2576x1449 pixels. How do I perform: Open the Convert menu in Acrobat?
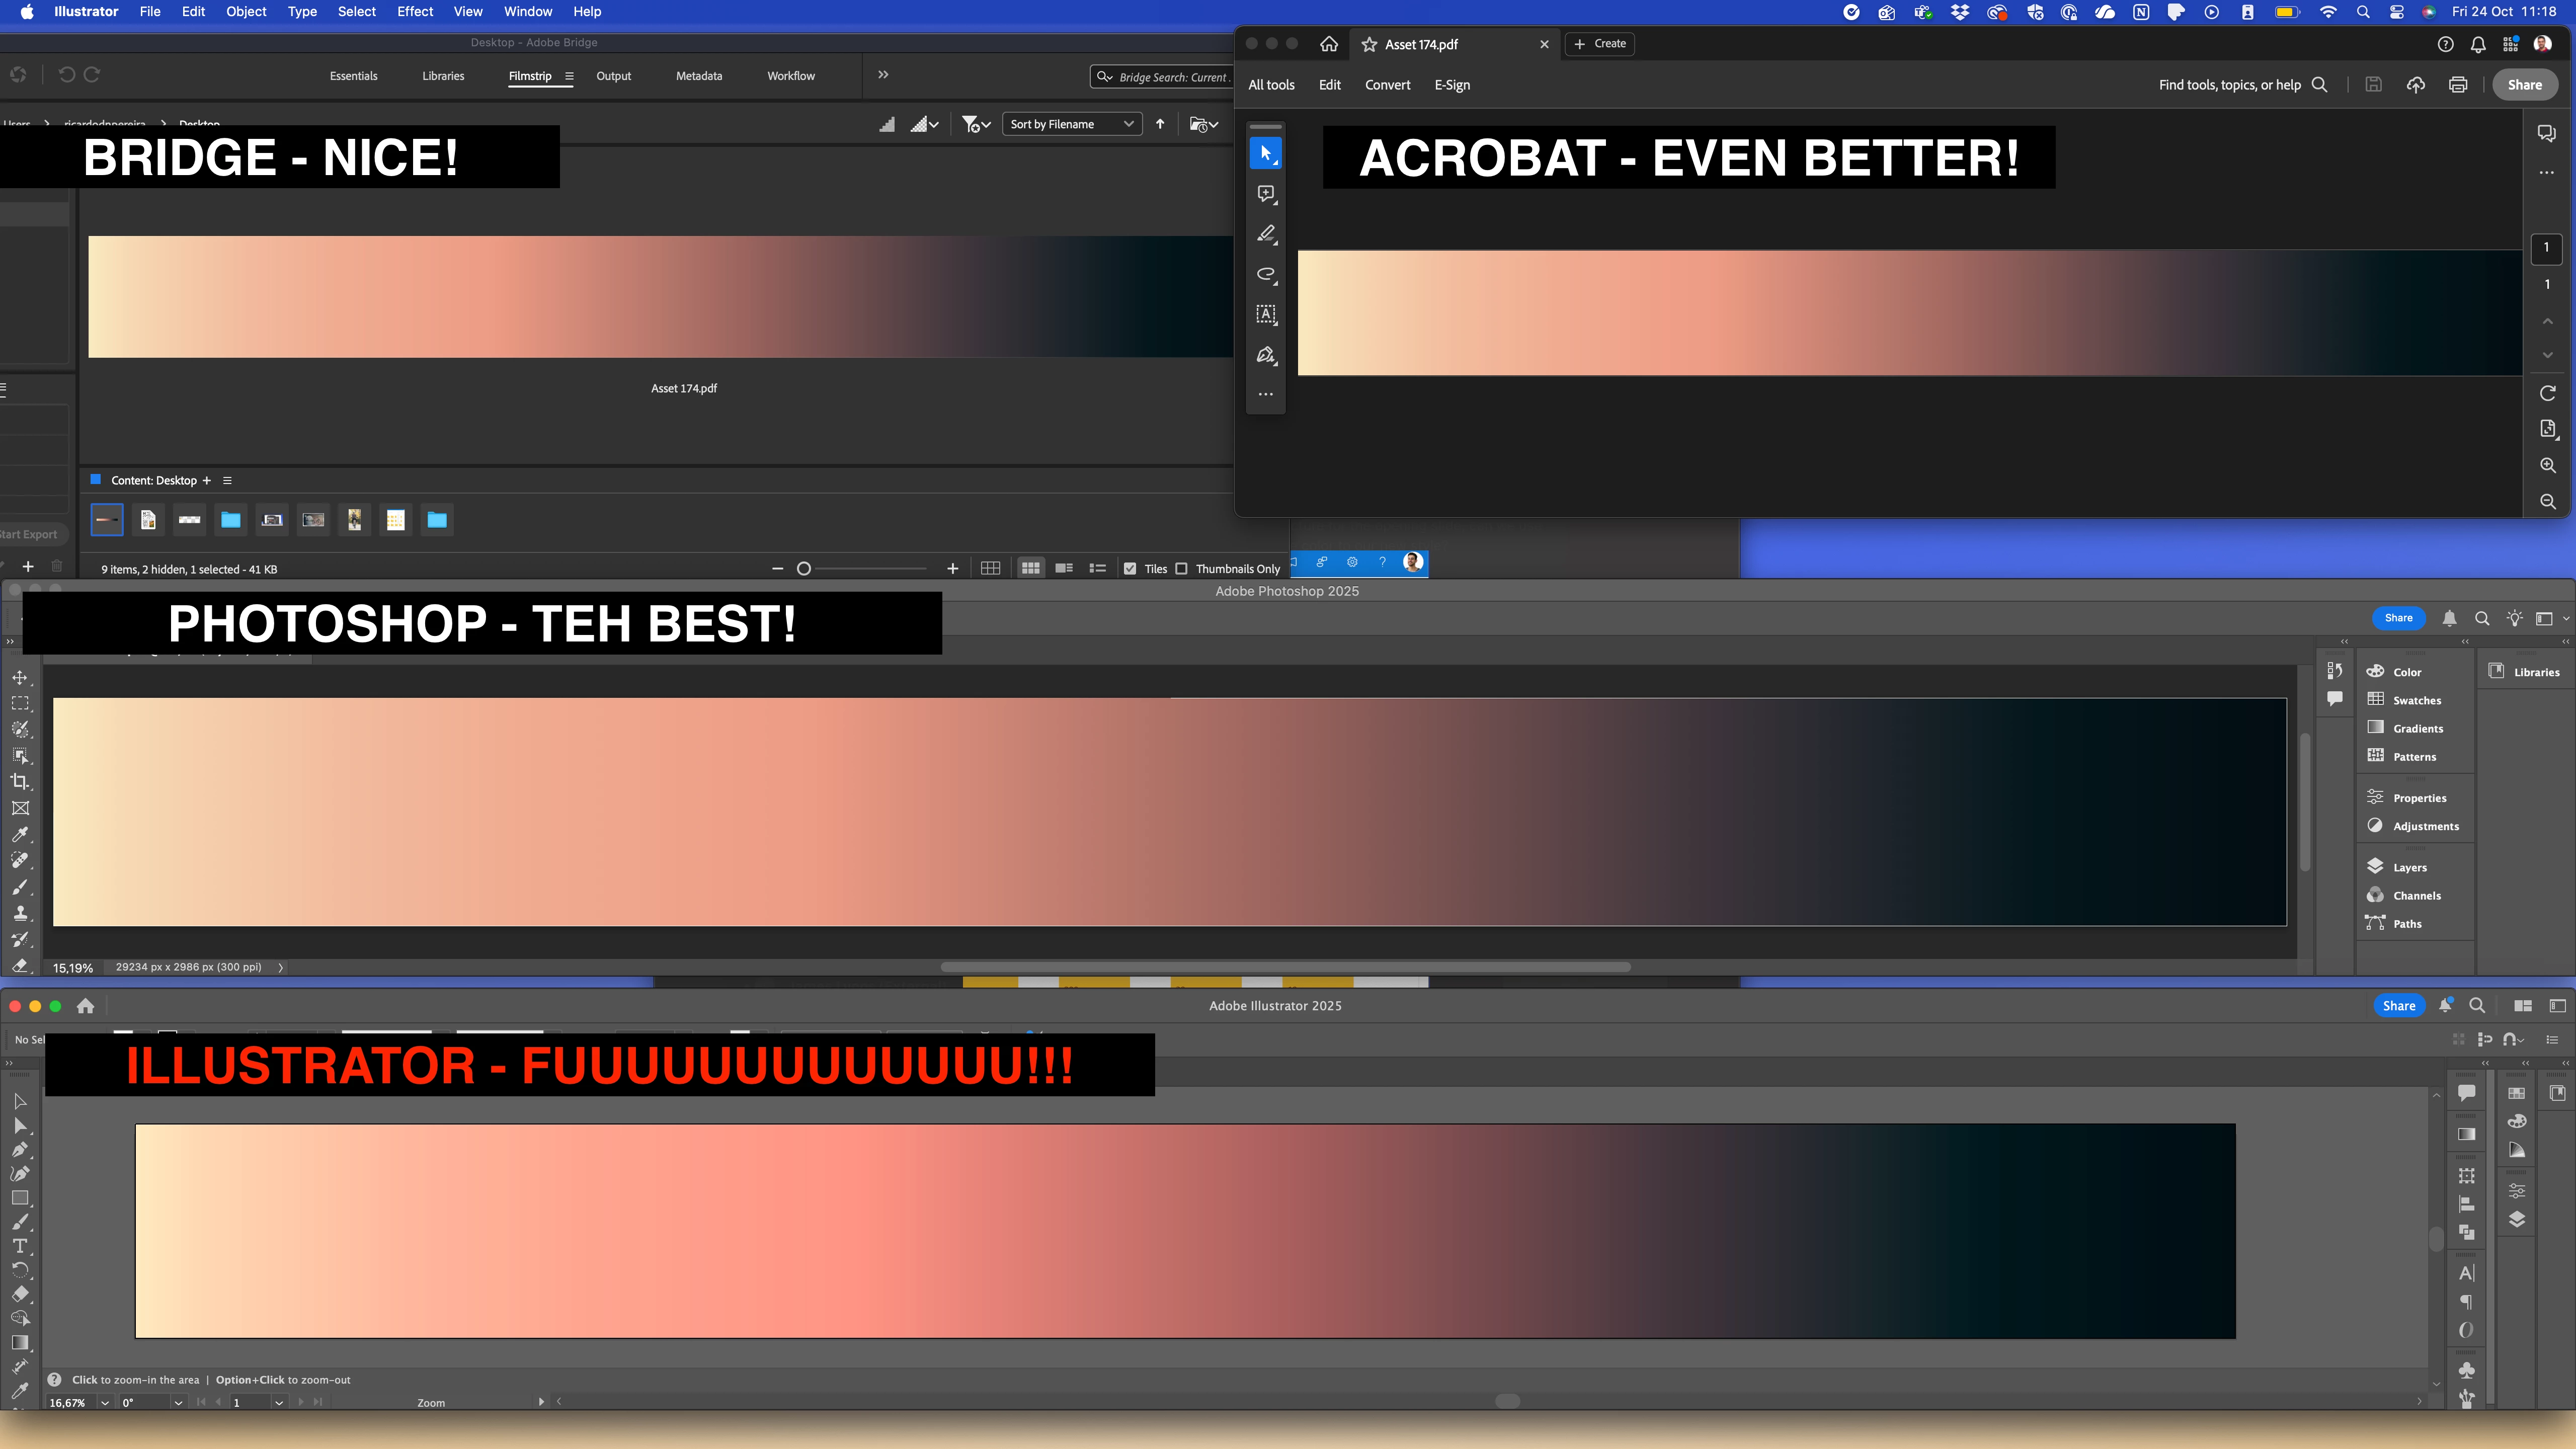[1387, 85]
